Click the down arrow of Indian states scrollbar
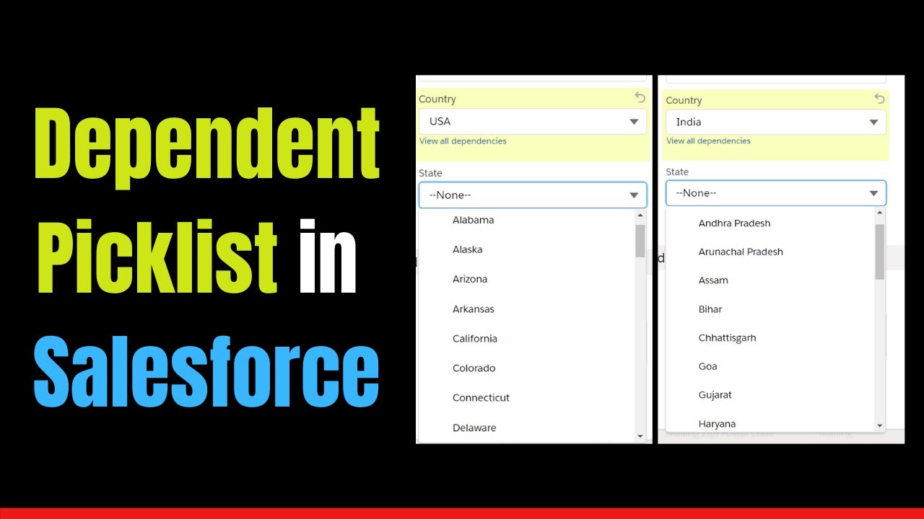924x519 pixels. coord(879,426)
